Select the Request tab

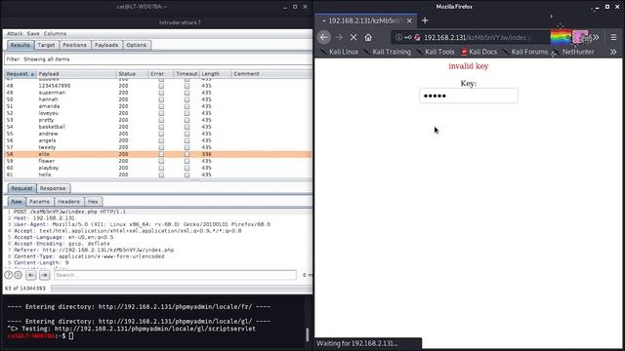(x=21, y=188)
